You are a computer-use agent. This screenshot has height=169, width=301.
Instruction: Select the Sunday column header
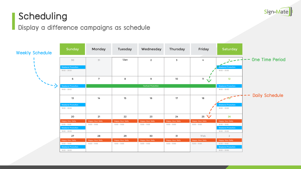click(72, 49)
